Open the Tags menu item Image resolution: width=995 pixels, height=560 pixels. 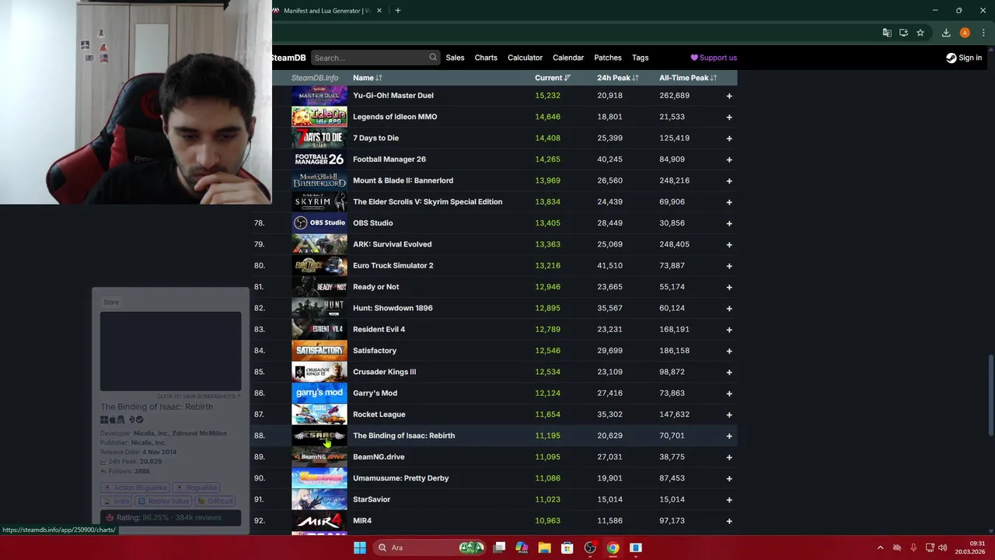click(641, 58)
